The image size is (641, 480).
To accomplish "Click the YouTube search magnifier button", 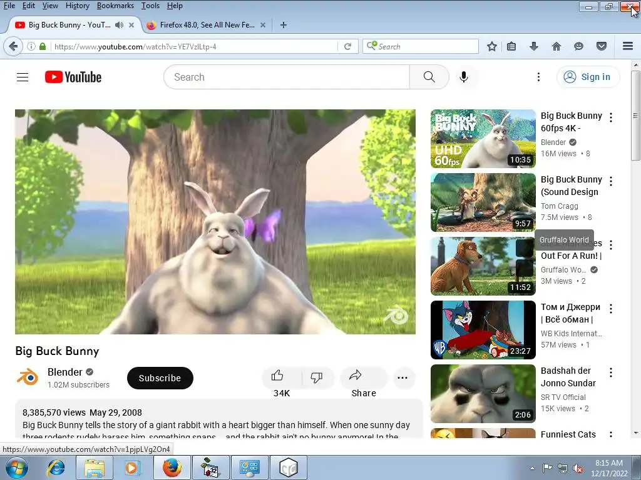I will click(429, 77).
